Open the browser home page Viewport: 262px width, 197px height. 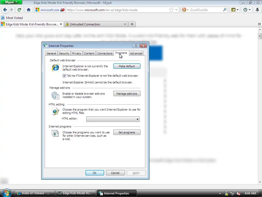coord(29,10)
